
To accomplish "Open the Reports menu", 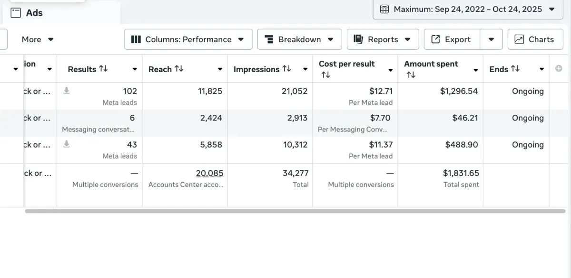I will [x=383, y=39].
